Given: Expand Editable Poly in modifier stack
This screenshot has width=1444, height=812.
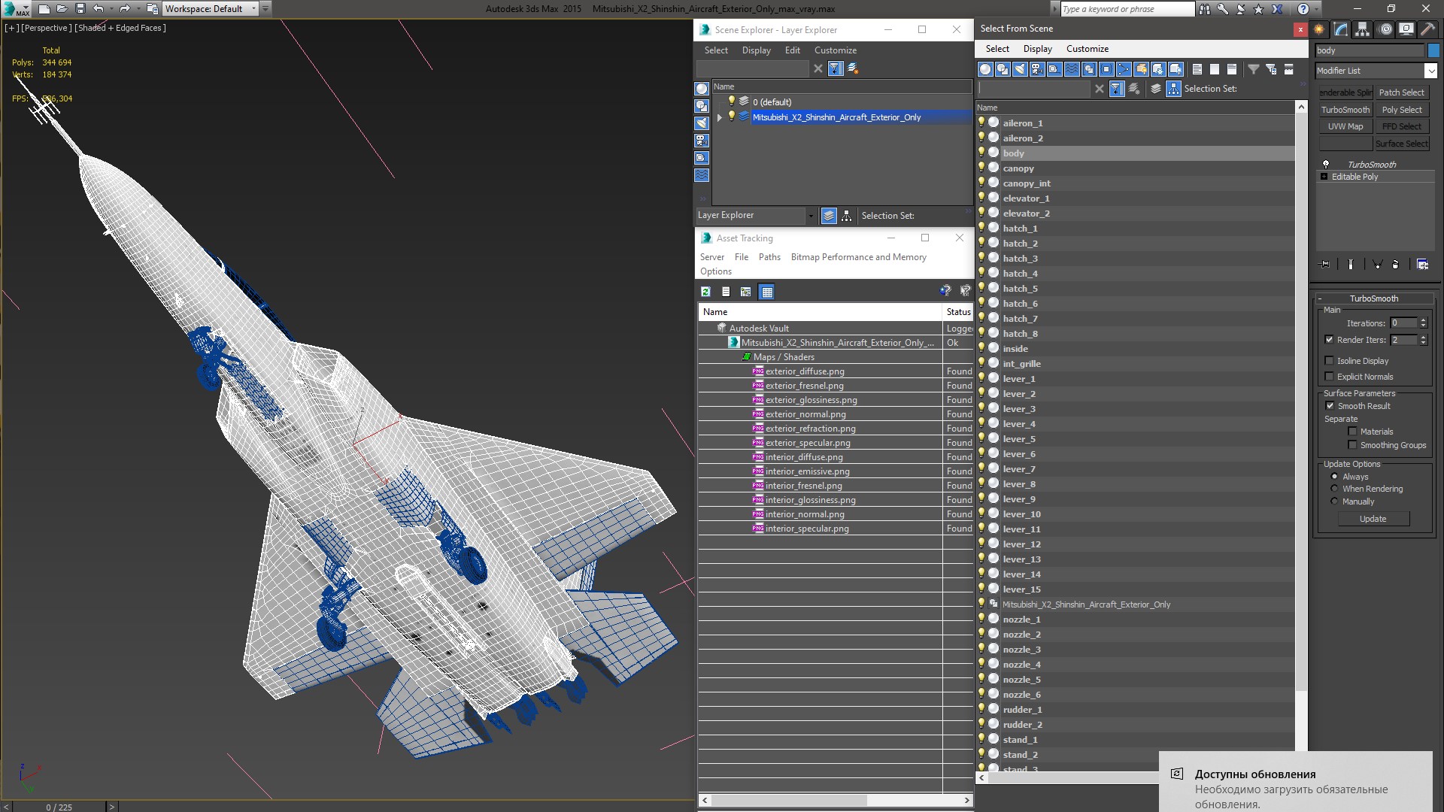Looking at the screenshot, I should pyautogui.click(x=1324, y=177).
